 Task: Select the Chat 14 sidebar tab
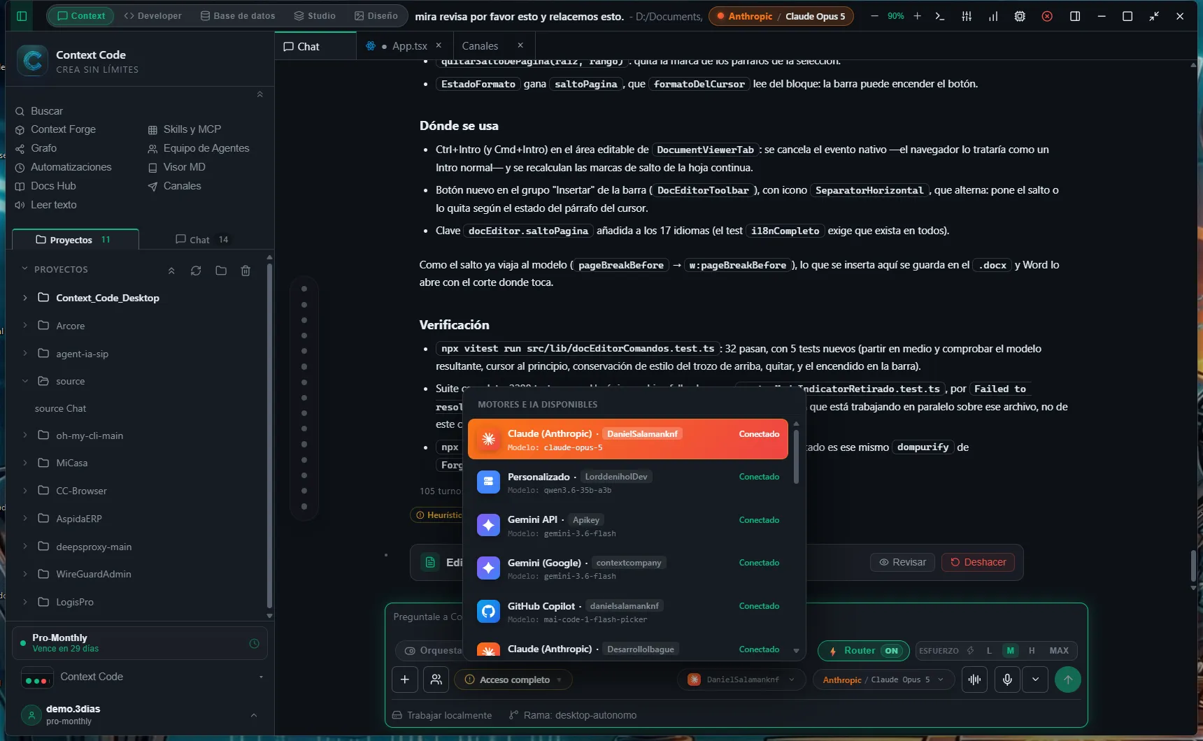point(202,240)
